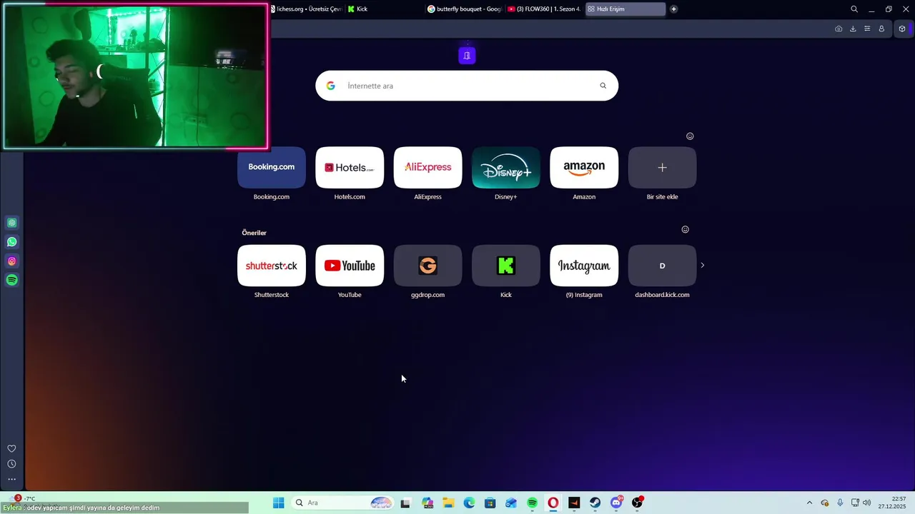Open Discord from the taskbar
The width and height of the screenshot is (915, 514).
(616, 503)
